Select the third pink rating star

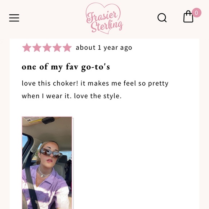[x=47, y=48]
